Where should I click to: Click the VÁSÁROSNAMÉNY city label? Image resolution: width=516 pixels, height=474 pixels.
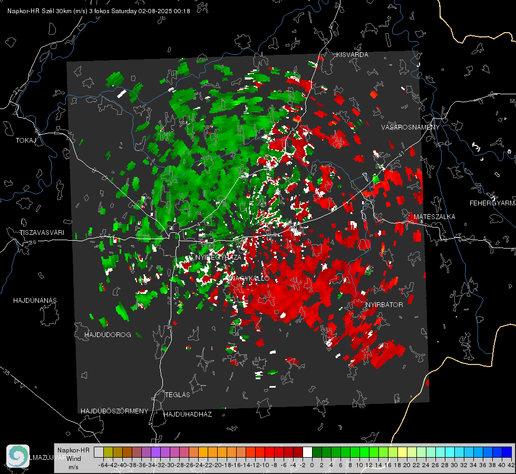411,127
